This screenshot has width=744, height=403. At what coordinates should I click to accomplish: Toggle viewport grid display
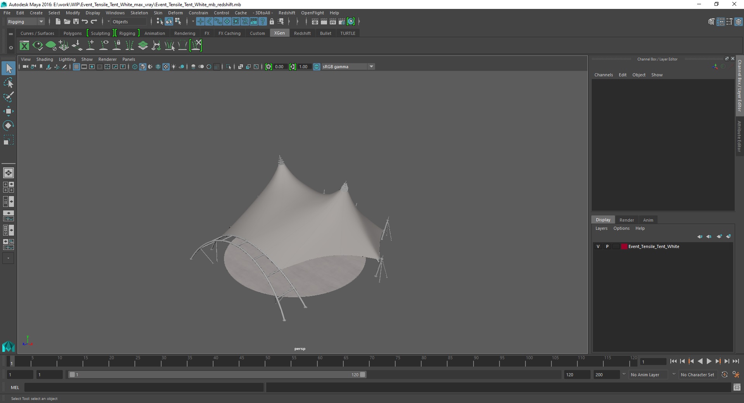point(76,67)
